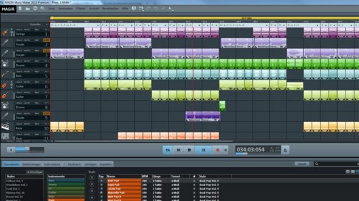This screenshot has height=201, width=359.
Task: Toggle Solo on the Drums track 4
Action: (19, 61)
